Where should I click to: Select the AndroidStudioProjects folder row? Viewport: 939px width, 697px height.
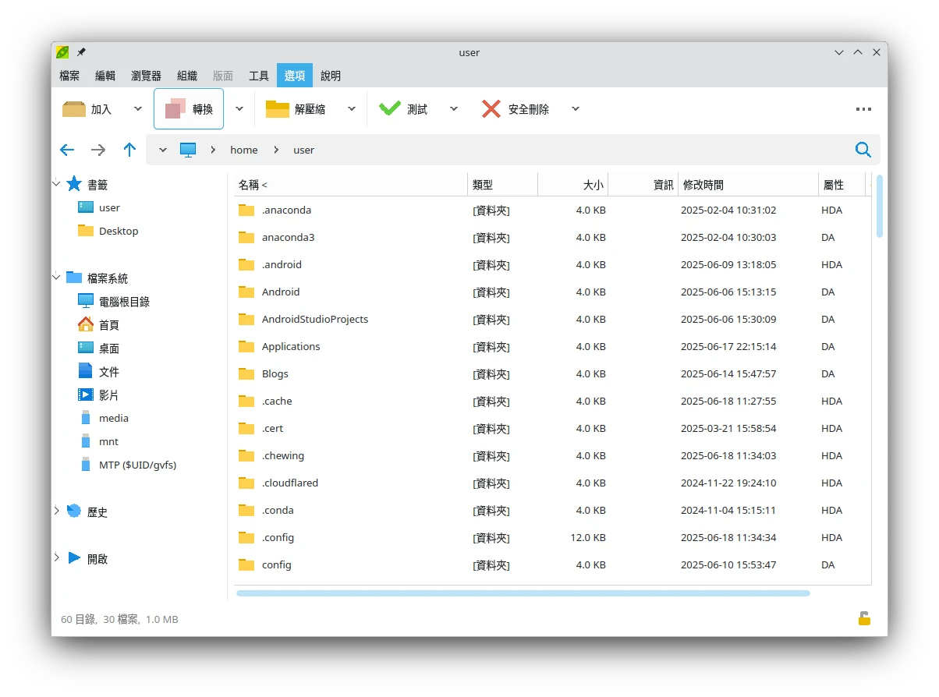(x=314, y=319)
